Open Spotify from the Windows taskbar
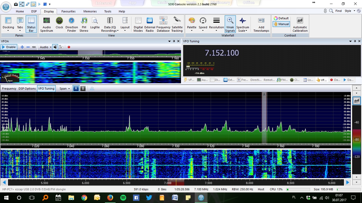Image resolution: width=362 pixels, height=203 pixels. point(123,197)
